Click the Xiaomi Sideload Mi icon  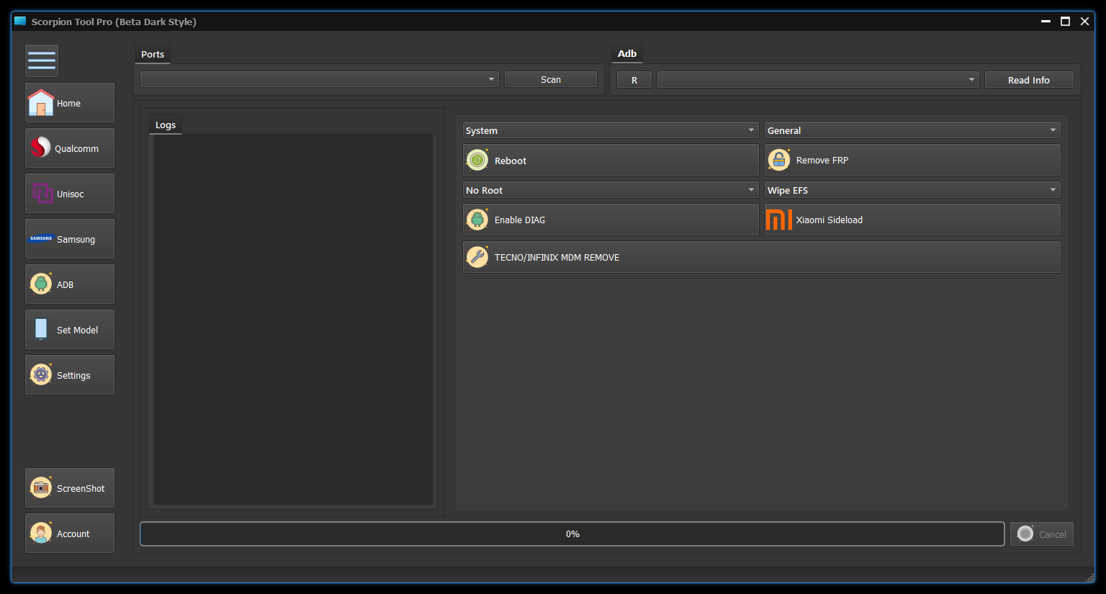[x=778, y=220]
